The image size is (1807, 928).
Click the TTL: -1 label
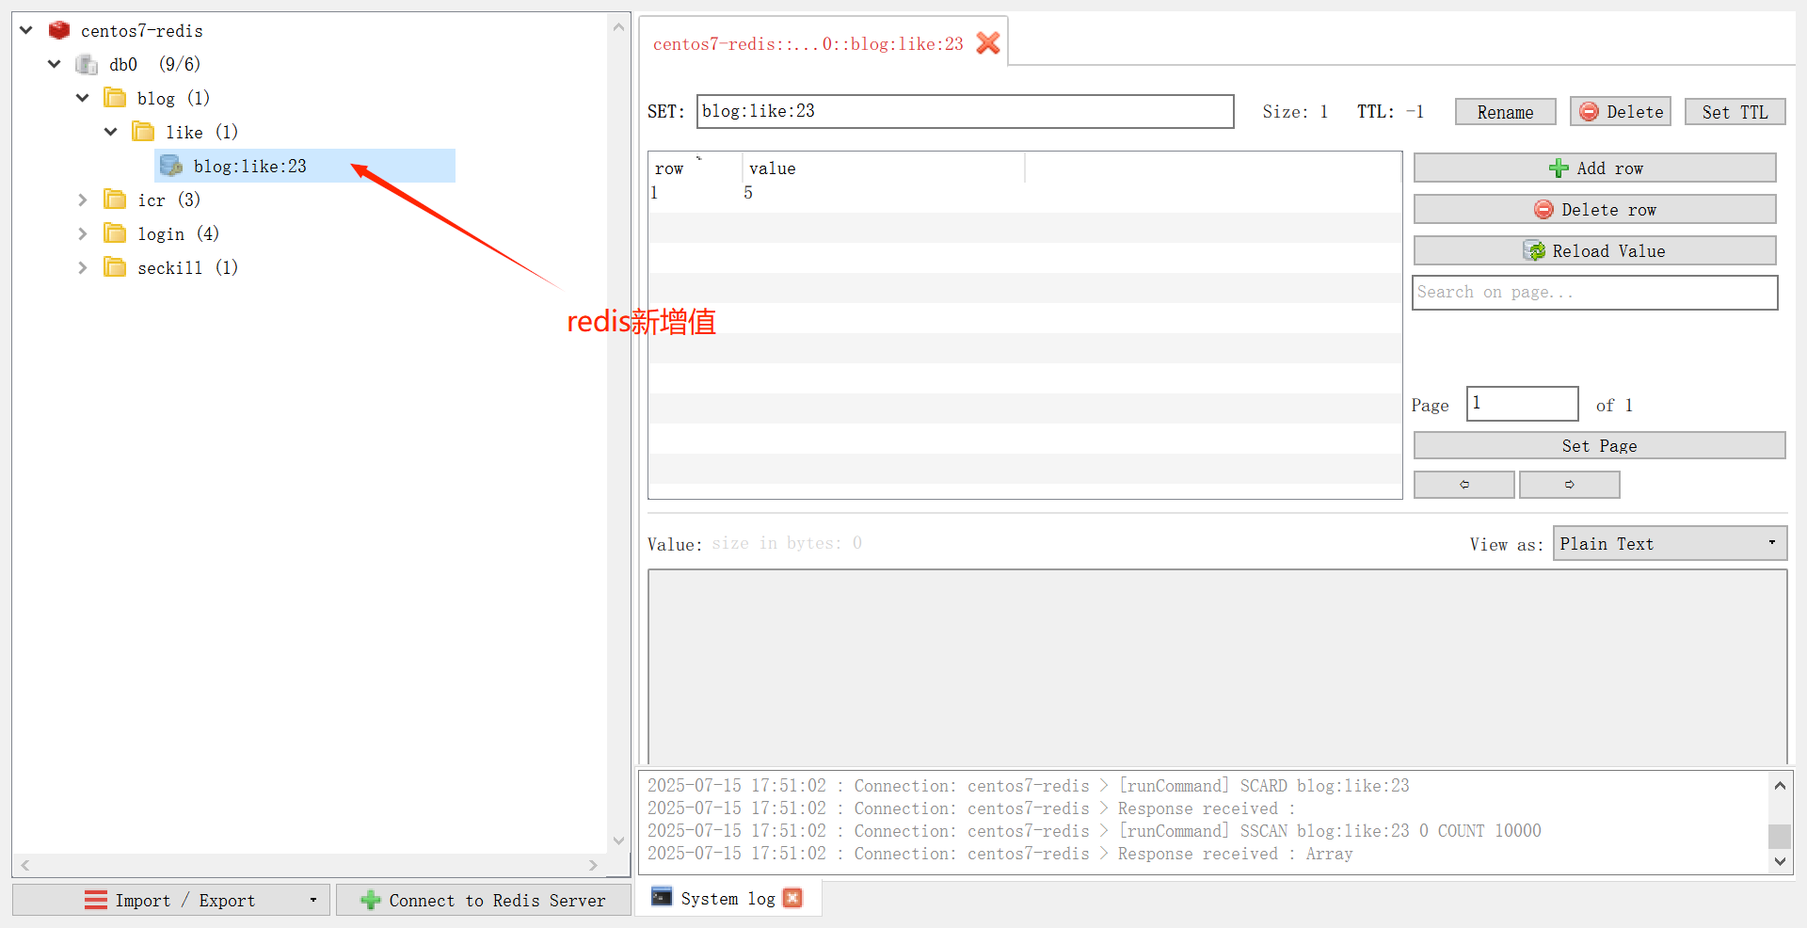tap(1390, 111)
